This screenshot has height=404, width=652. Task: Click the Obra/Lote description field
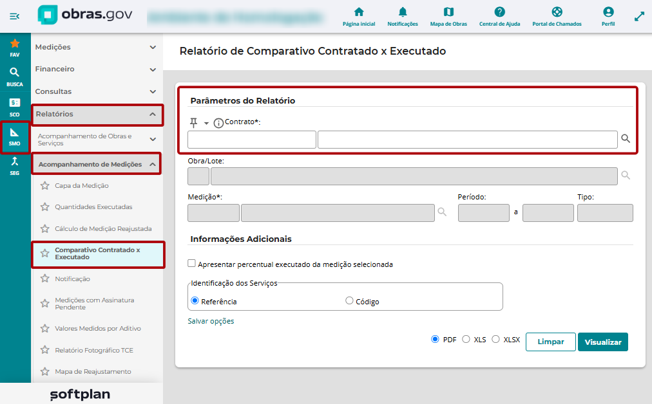pos(414,176)
